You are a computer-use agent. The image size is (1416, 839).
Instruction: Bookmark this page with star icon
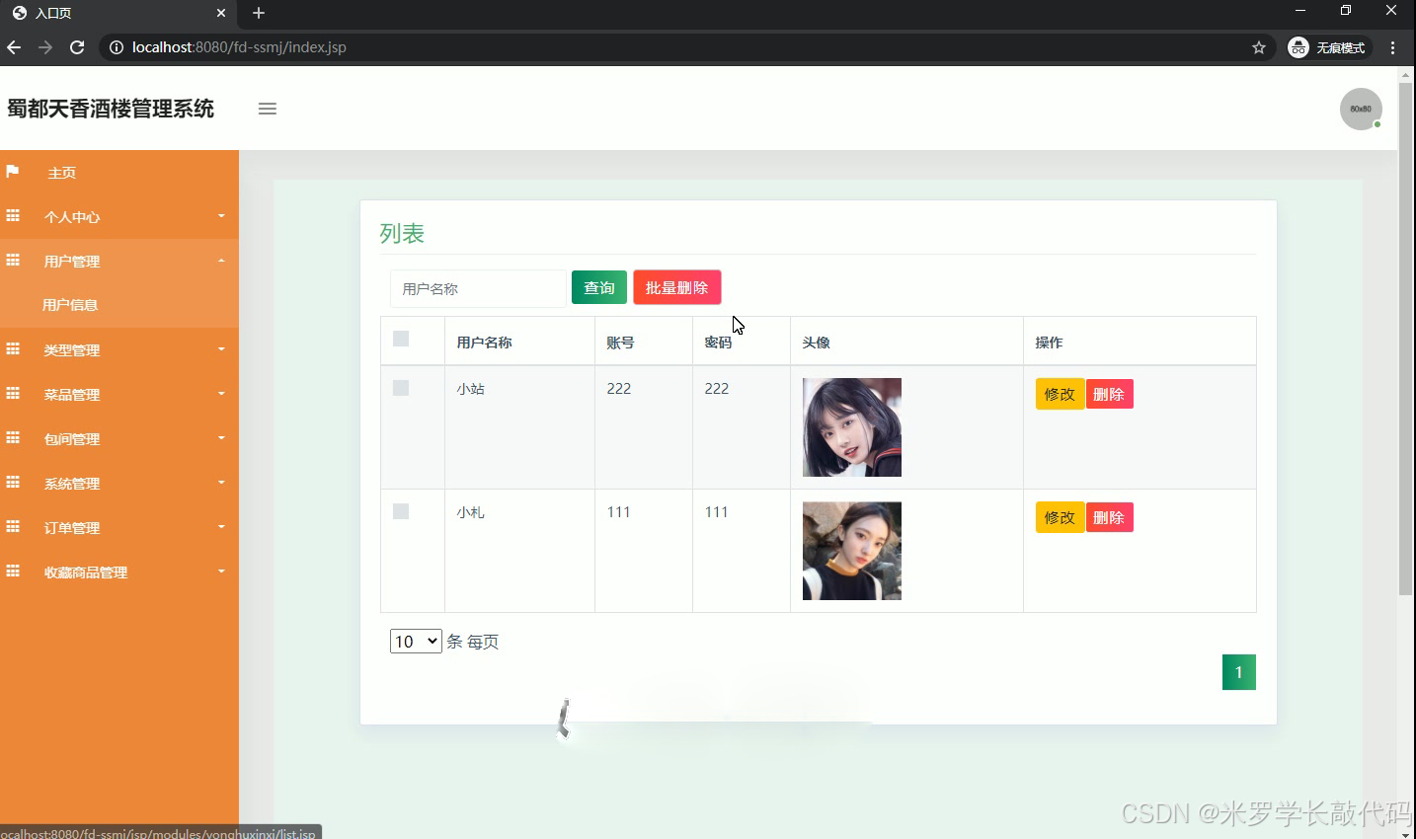click(x=1259, y=47)
